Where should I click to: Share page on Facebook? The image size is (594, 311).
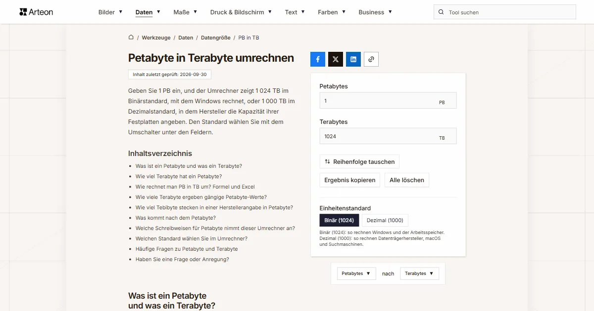[318, 59]
